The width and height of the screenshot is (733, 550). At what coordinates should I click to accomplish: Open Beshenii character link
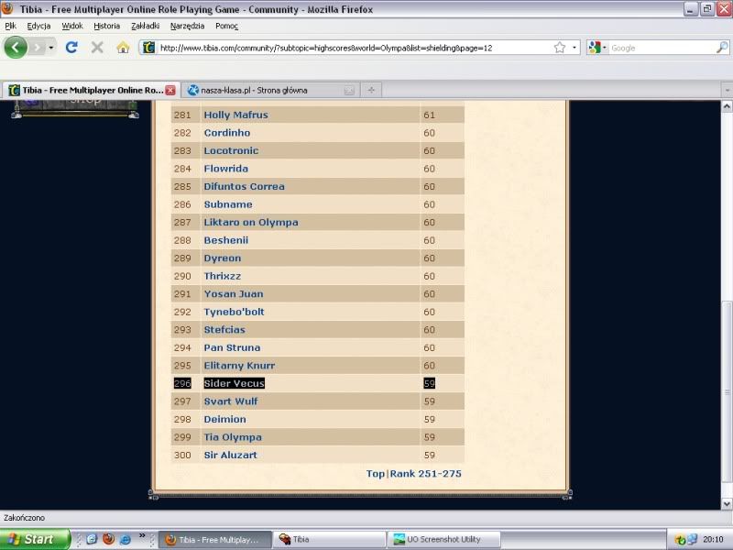(225, 240)
